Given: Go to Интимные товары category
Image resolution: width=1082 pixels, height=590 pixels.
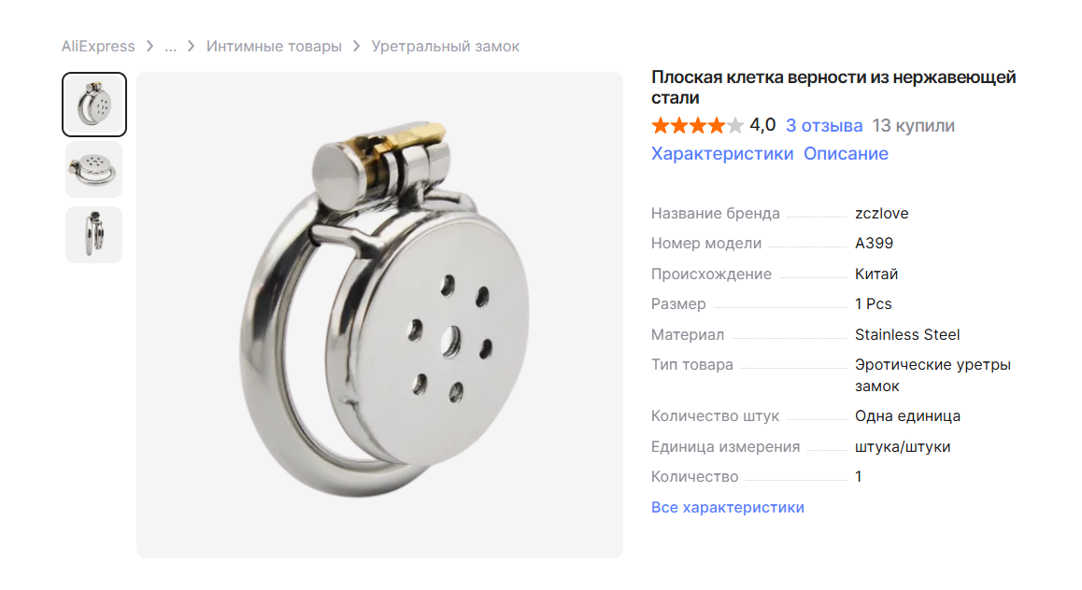Looking at the screenshot, I should coord(274,46).
